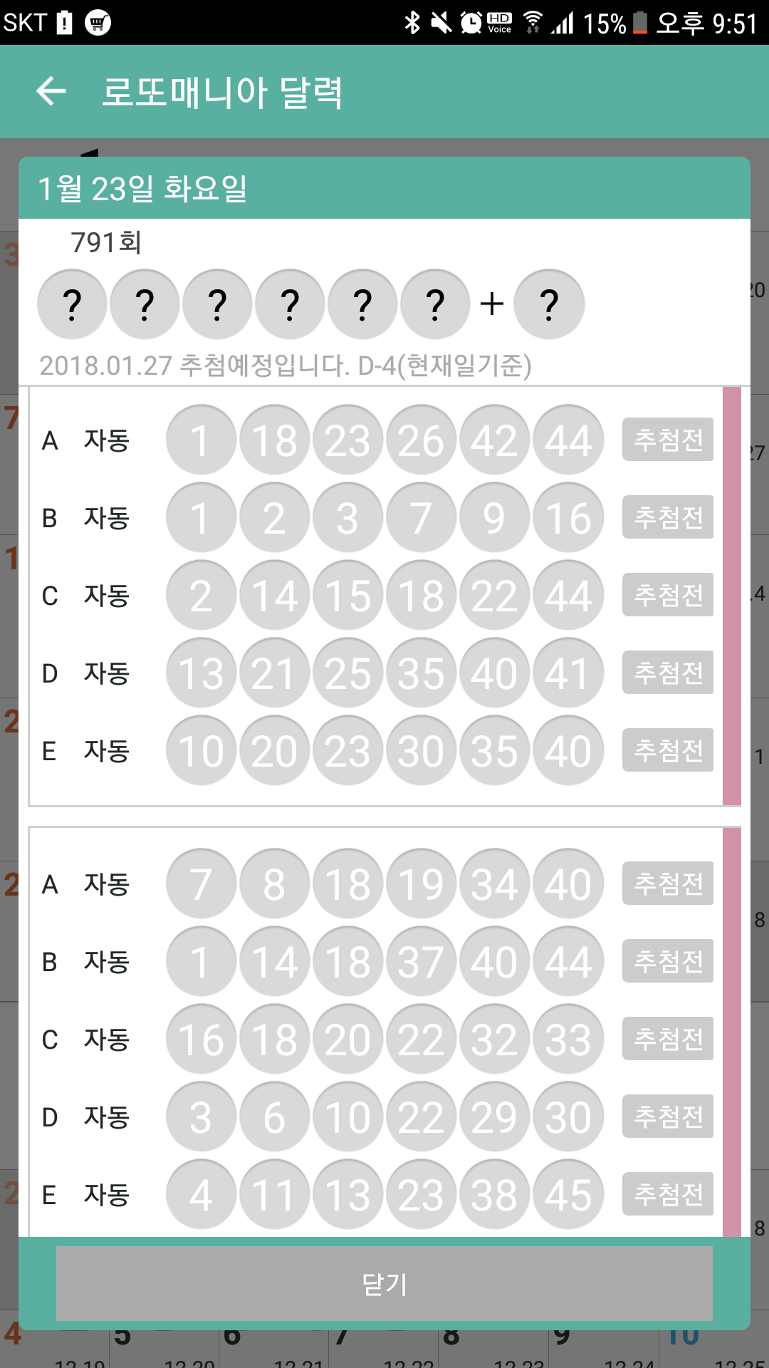This screenshot has height=1368, width=769.
Task: Tap the battery indicator in status bar
Action: (640, 23)
